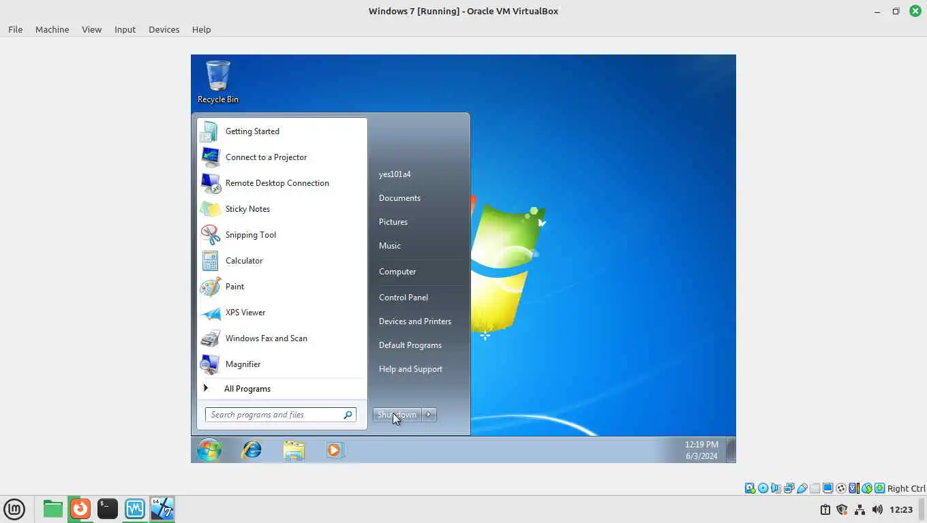Open Calculator from Start menu

(282, 261)
